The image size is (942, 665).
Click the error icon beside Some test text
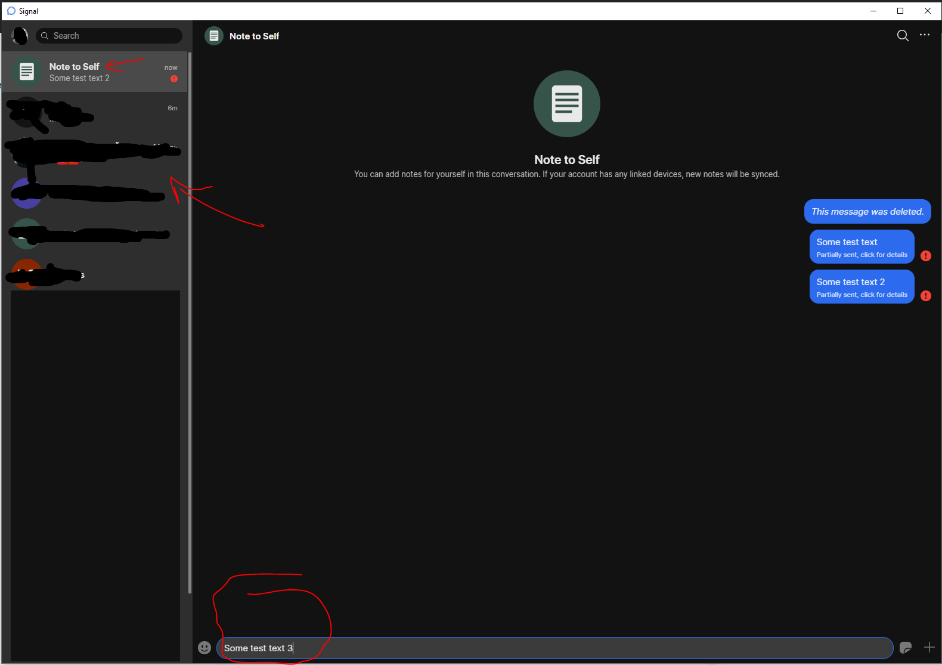tap(926, 256)
